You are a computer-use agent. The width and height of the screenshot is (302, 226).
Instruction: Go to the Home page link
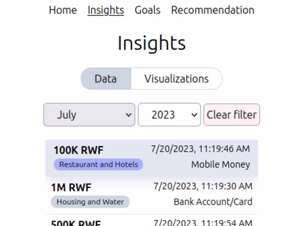(63, 10)
